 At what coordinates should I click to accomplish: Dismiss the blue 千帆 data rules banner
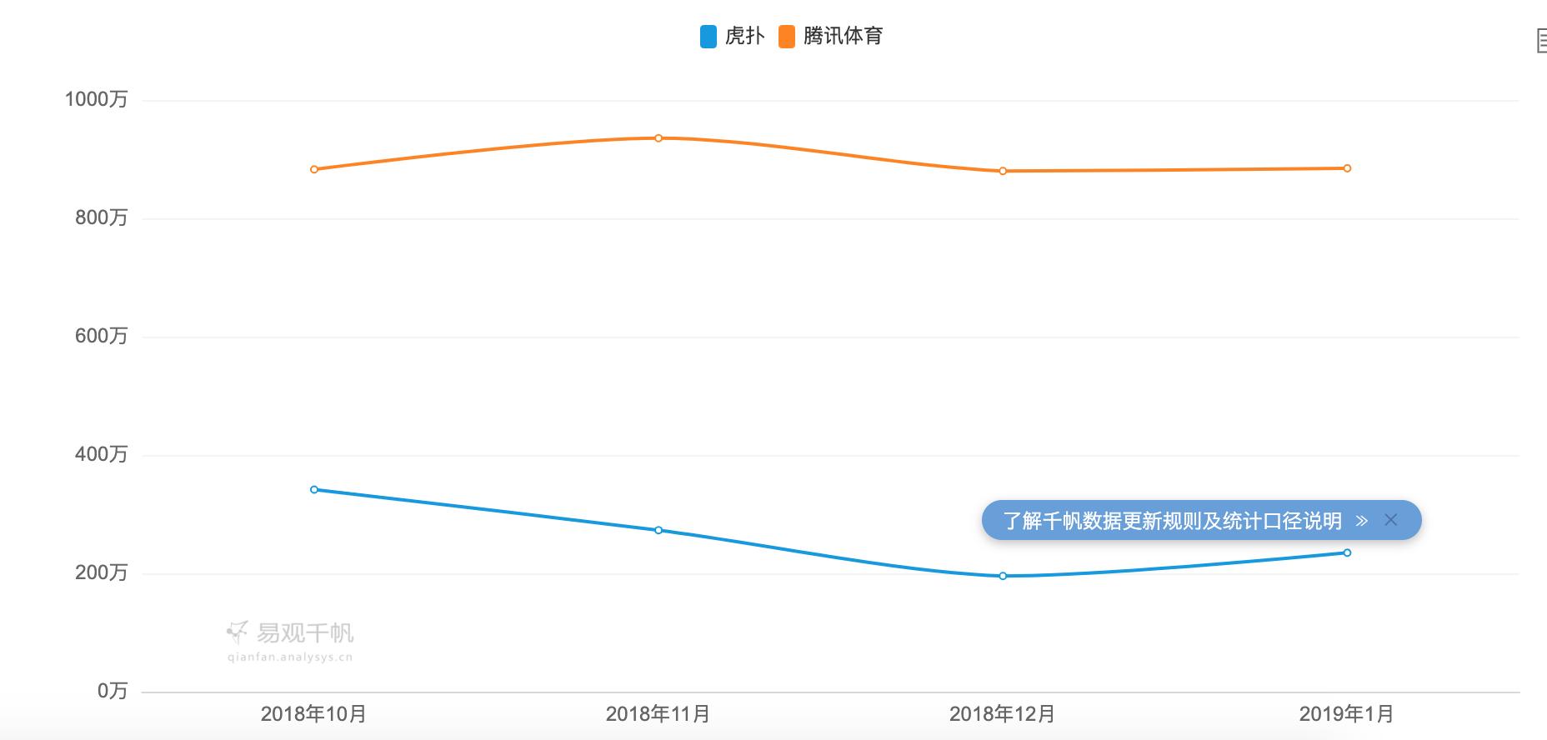coord(1390,520)
